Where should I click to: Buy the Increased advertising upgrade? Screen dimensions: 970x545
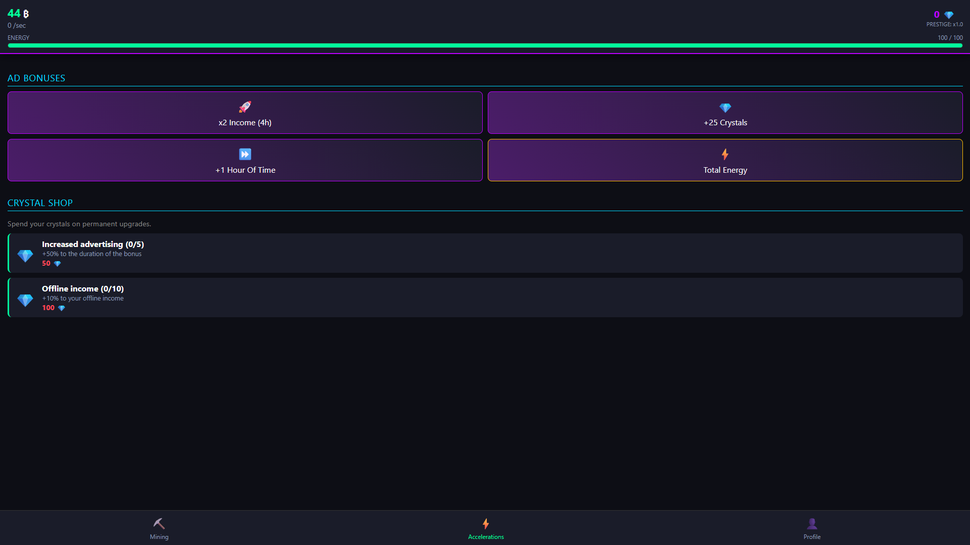coord(485,253)
